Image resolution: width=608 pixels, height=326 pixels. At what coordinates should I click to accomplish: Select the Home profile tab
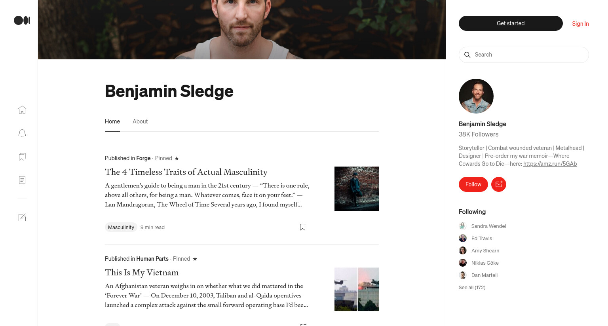112,121
